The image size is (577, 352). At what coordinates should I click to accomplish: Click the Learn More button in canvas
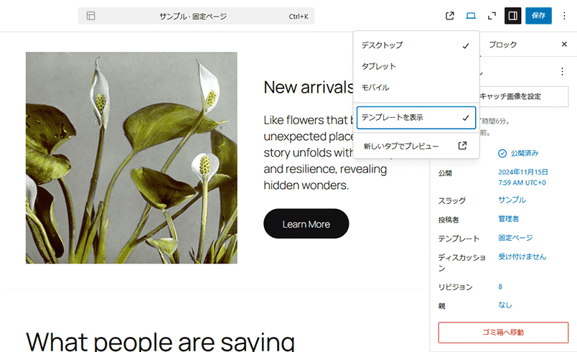click(x=306, y=224)
